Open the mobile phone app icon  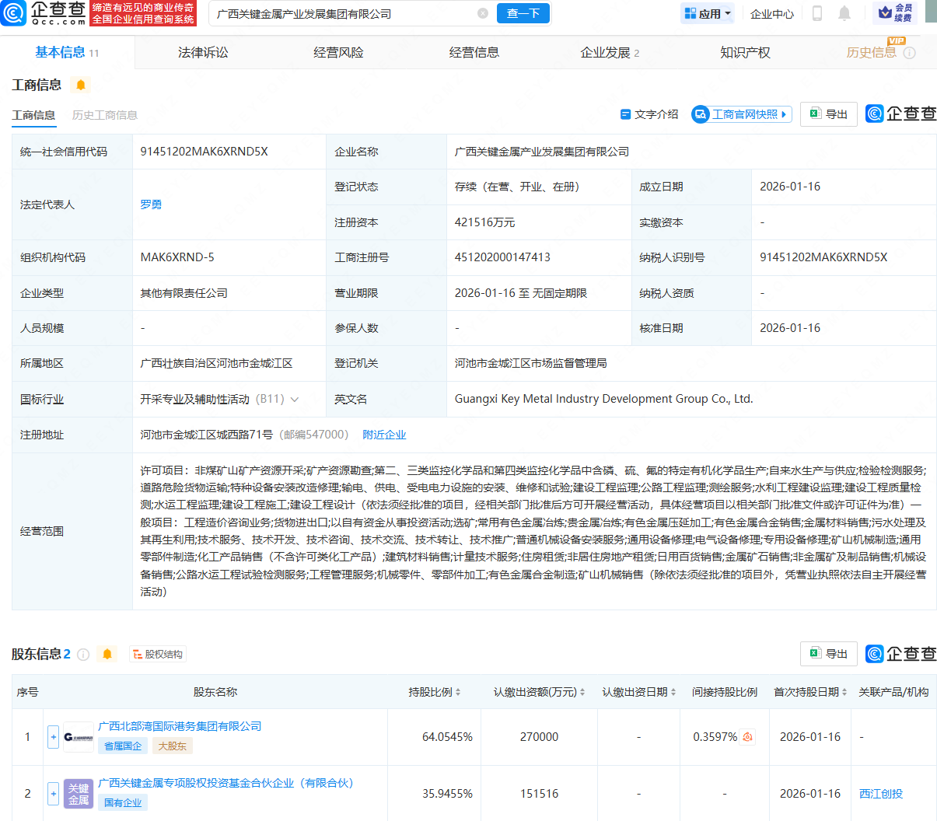pyautogui.click(x=817, y=13)
